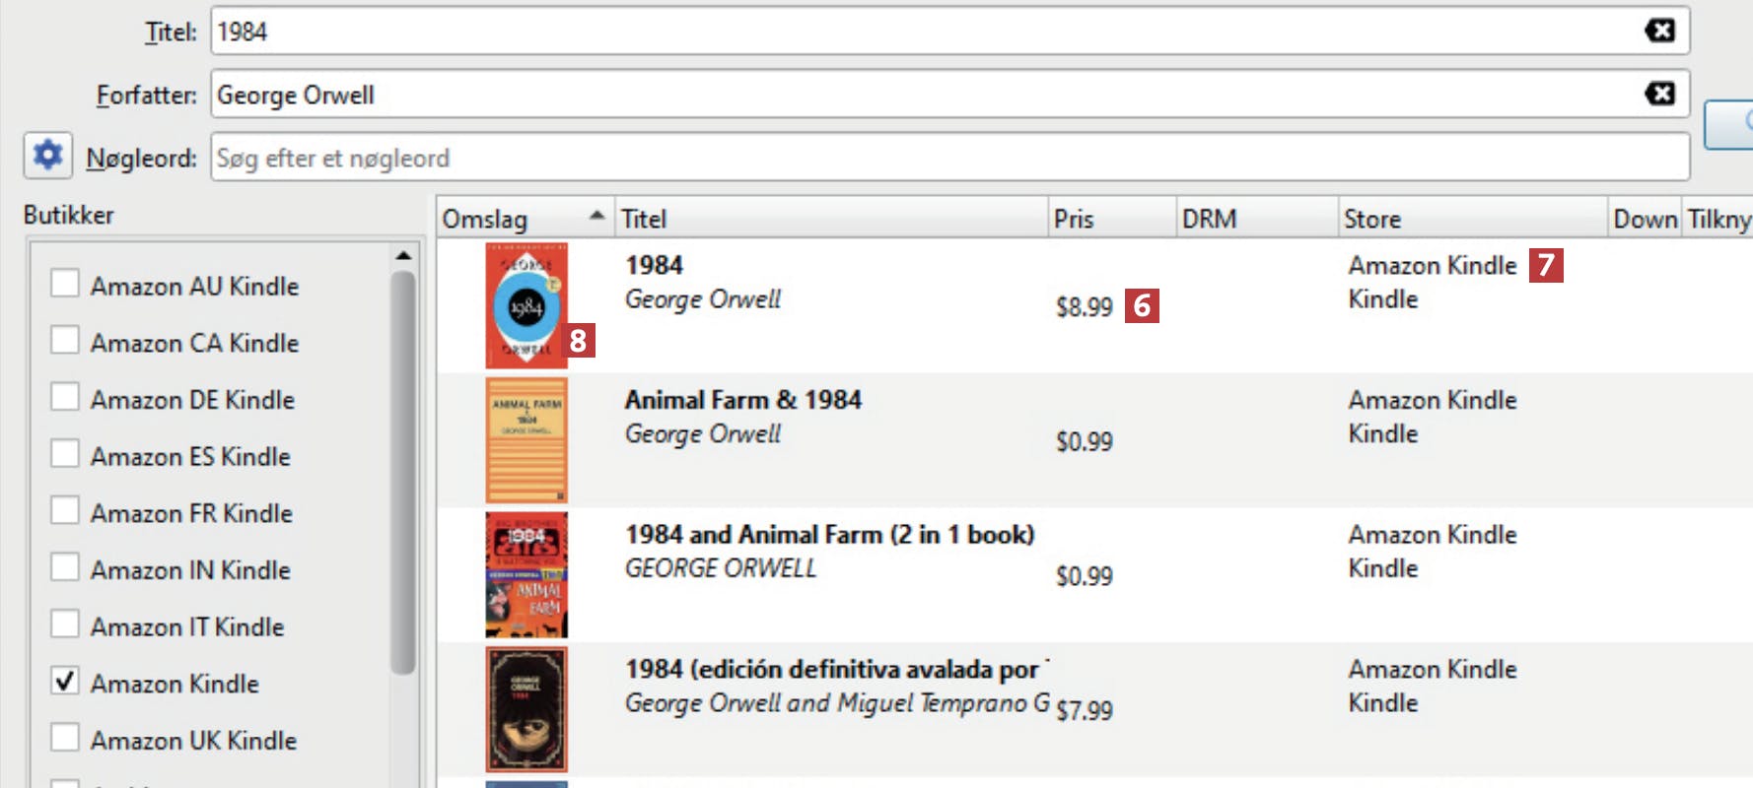Tick the Amazon UK Kindle checkbox
The image size is (1753, 788).
click(65, 738)
